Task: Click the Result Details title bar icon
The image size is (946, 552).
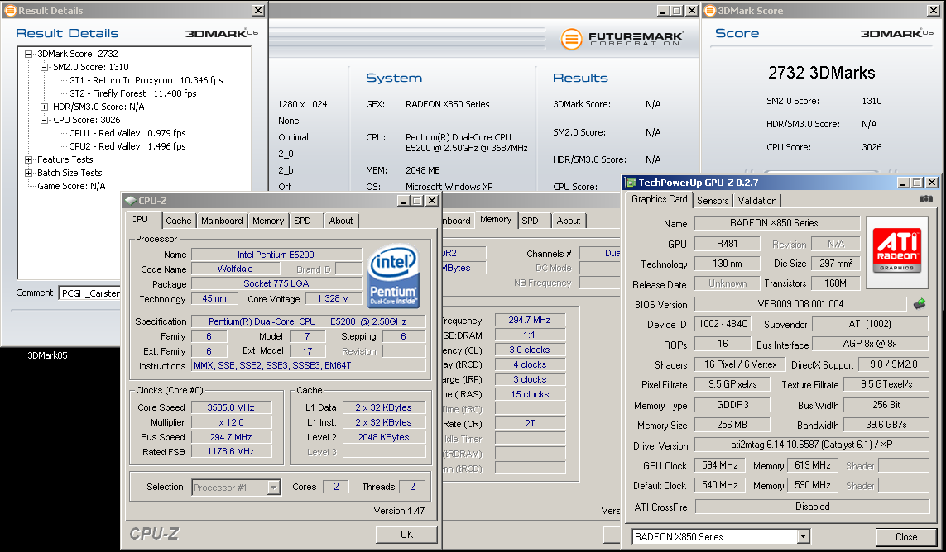Action: pos(10,10)
